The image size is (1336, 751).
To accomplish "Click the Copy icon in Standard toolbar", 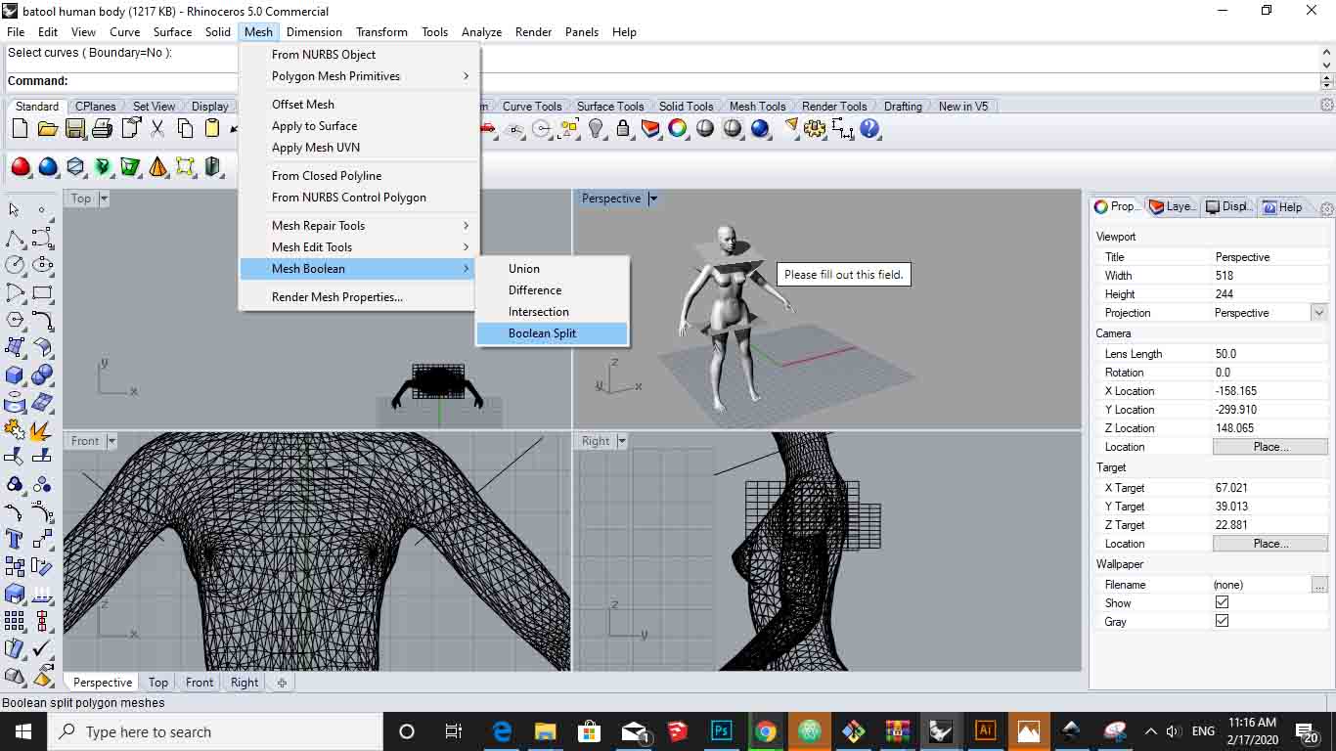I will coord(185,128).
